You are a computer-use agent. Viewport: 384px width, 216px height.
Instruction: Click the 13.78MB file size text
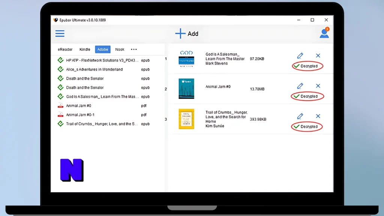tap(257, 89)
